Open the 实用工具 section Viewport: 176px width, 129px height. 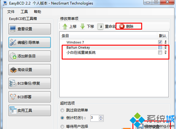tap(30, 111)
